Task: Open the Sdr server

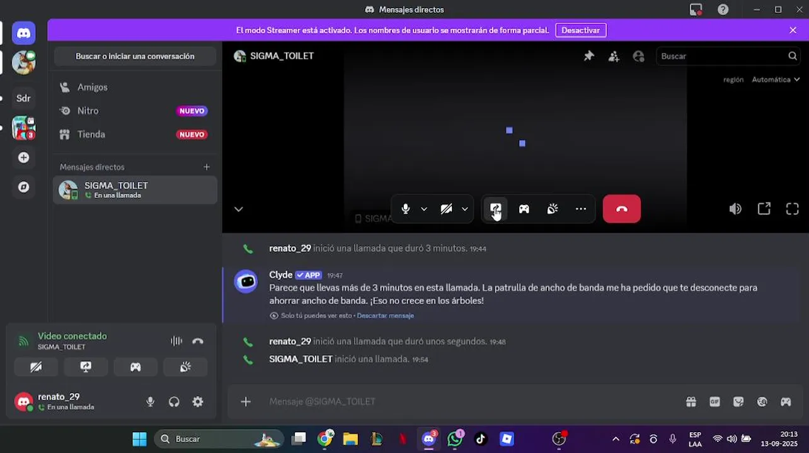Action: (23, 98)
